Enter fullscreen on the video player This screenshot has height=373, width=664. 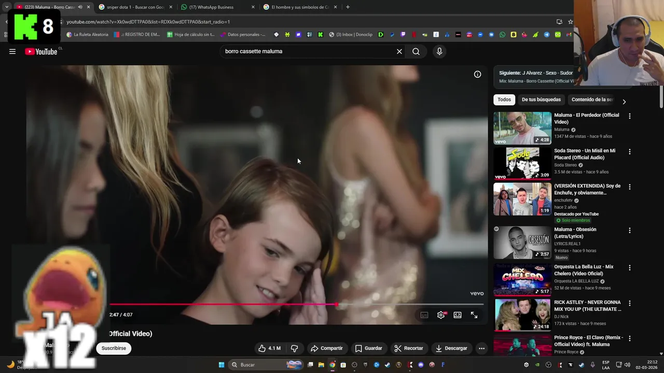(x=474, y=315)
